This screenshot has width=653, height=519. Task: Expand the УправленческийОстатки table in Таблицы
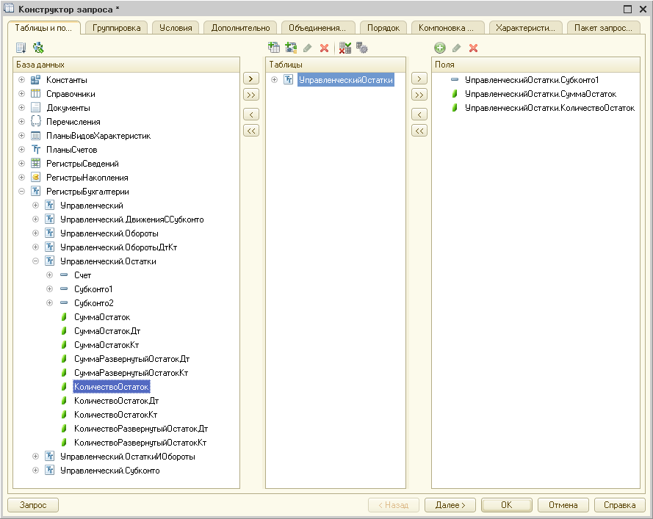point(275,80)
